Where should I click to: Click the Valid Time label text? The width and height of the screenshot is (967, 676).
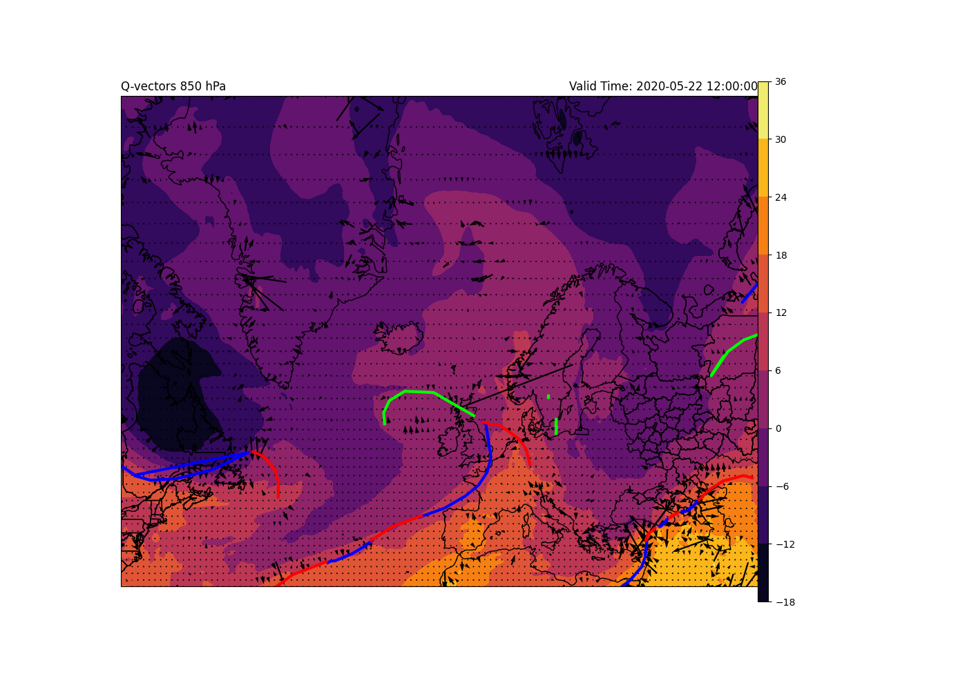(663, 86)
